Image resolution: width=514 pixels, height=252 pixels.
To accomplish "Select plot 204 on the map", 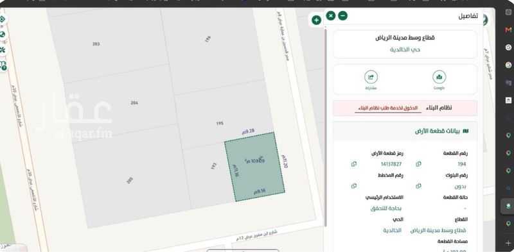I will click(134, 103).
